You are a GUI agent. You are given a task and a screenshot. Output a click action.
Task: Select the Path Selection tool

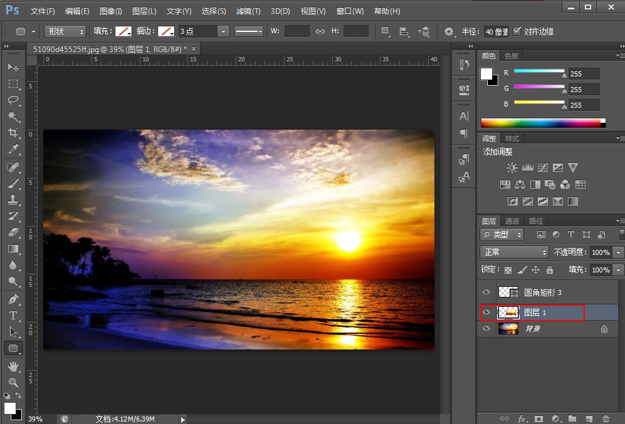click(x=13, y=332)
